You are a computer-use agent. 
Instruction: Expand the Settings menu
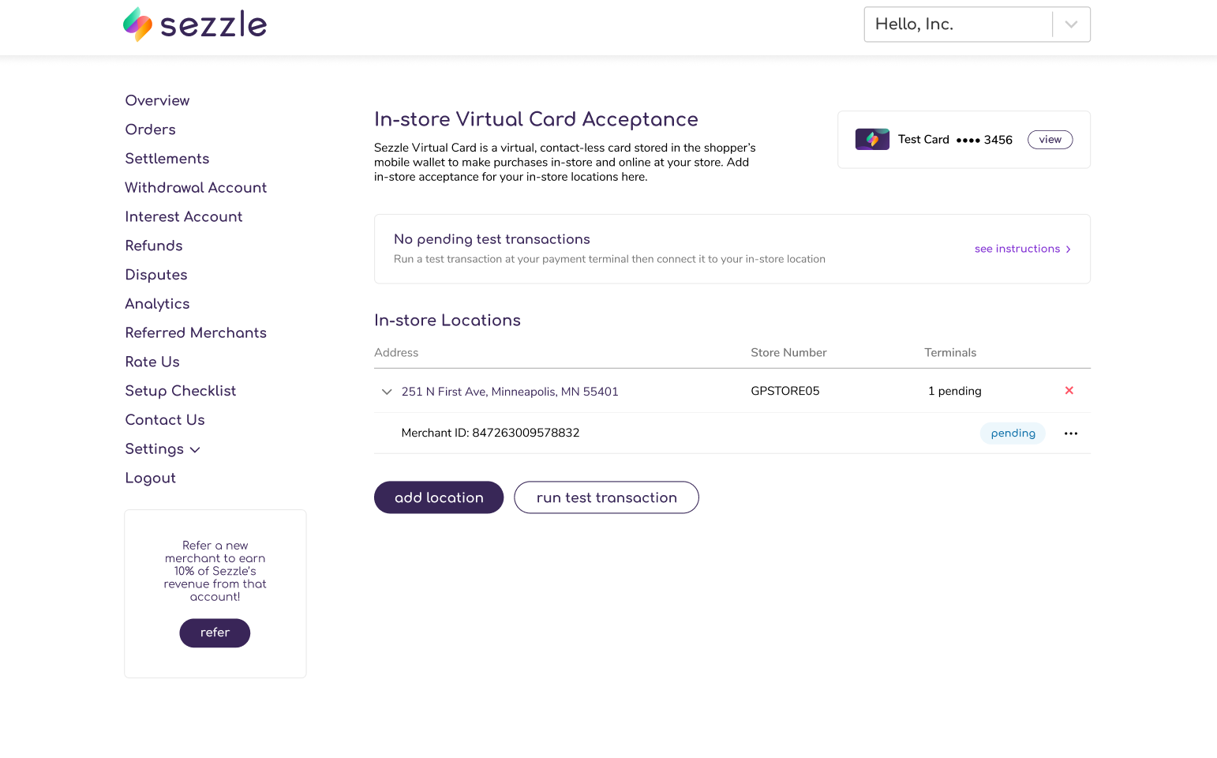163,449
